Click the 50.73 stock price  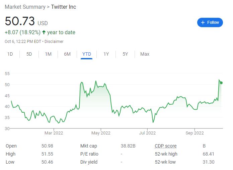pos(20,21)
